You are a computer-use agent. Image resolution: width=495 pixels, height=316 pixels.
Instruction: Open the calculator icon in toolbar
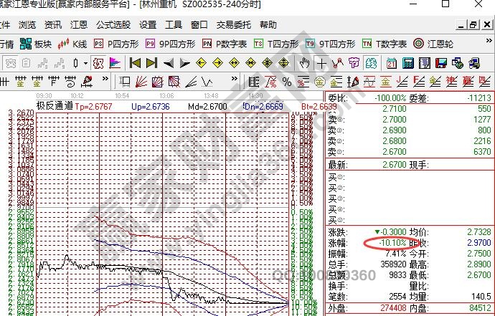click(407, 63)
